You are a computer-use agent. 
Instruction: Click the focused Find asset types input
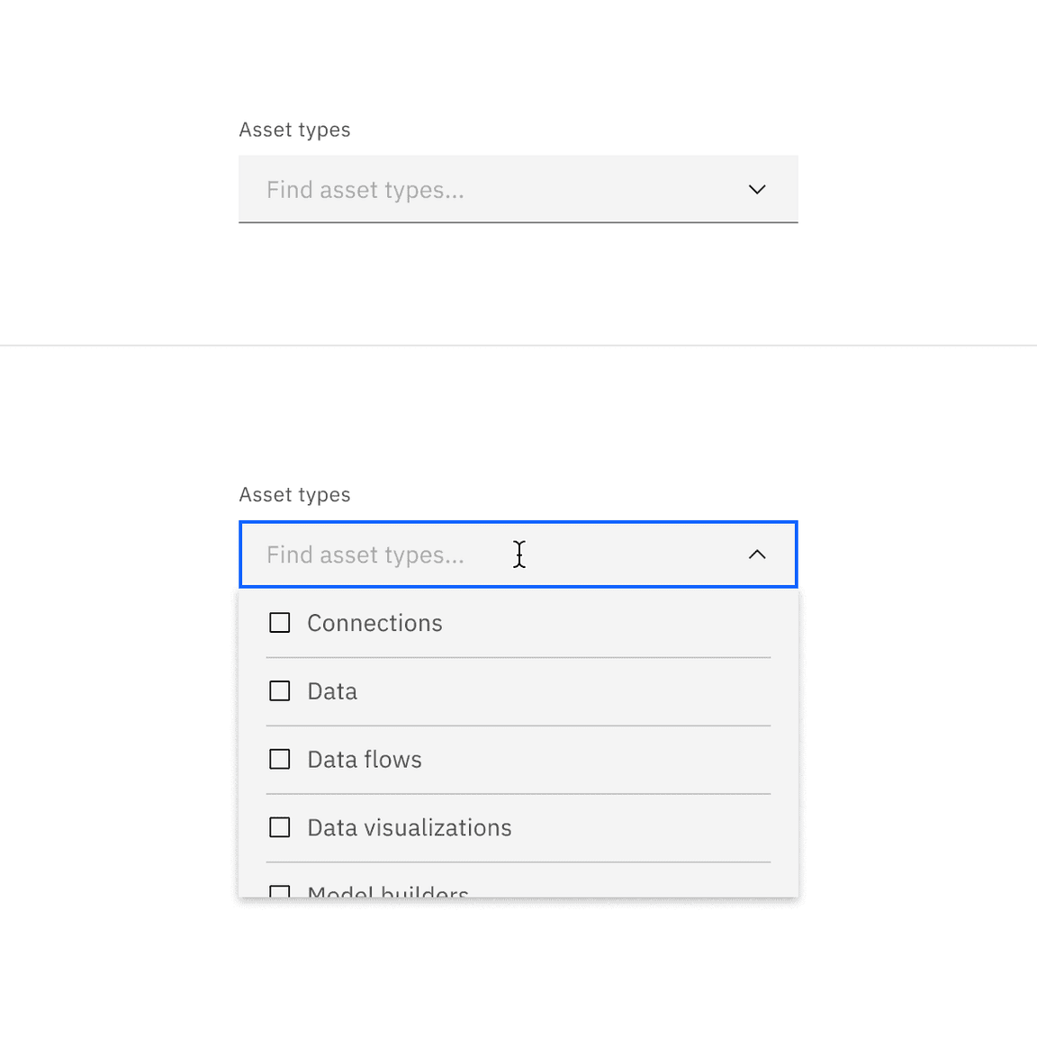point(405,555)
